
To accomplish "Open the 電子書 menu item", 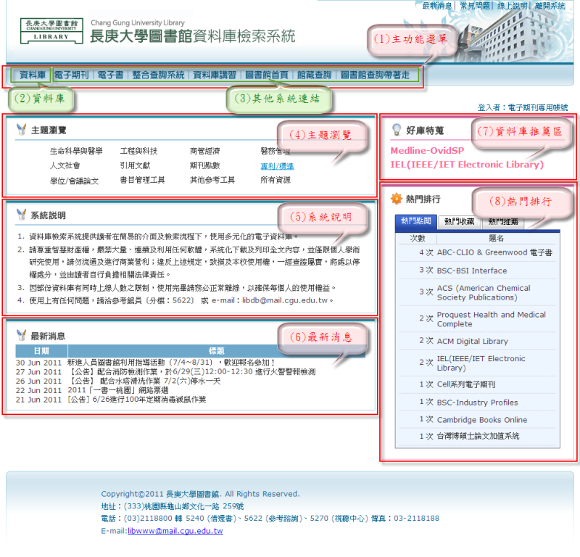I will [110, 75].
